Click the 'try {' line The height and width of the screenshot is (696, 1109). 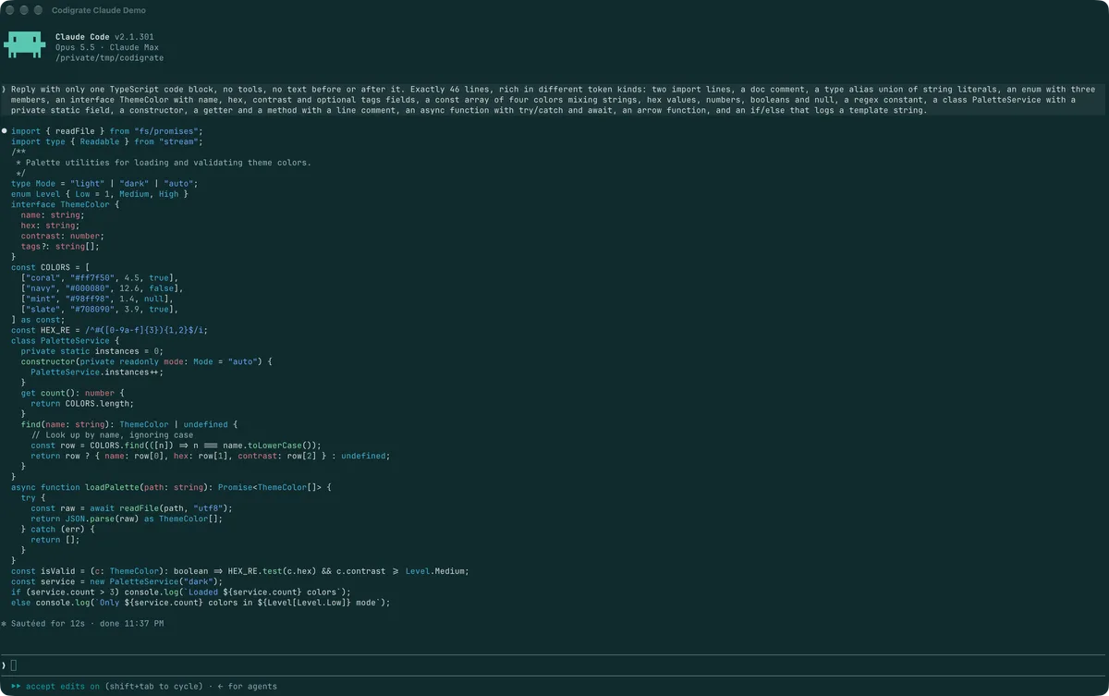click(33, 497)
